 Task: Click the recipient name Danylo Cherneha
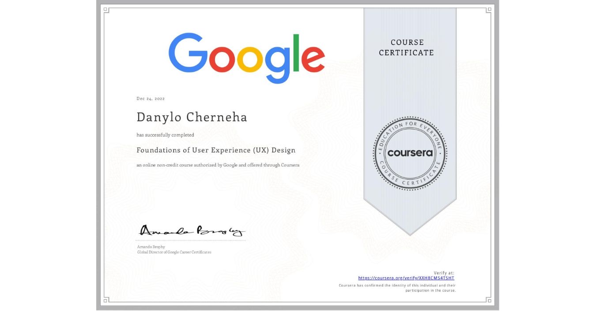click(192, 117)
